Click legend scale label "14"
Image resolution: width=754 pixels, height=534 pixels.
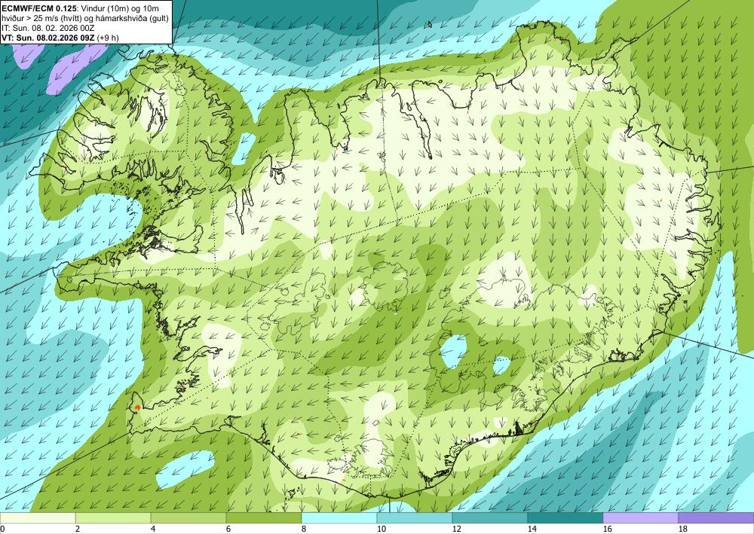pyautogui.click(x=532, y=529)
